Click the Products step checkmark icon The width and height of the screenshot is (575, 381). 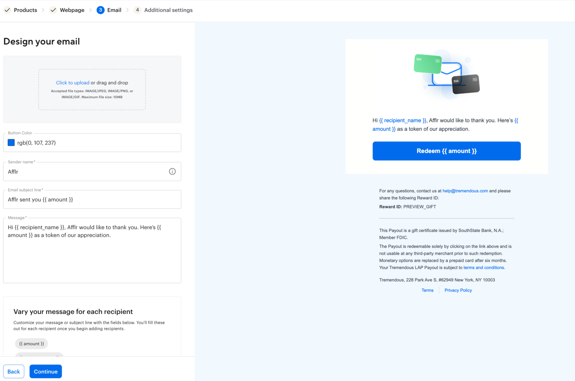[7, 10]
